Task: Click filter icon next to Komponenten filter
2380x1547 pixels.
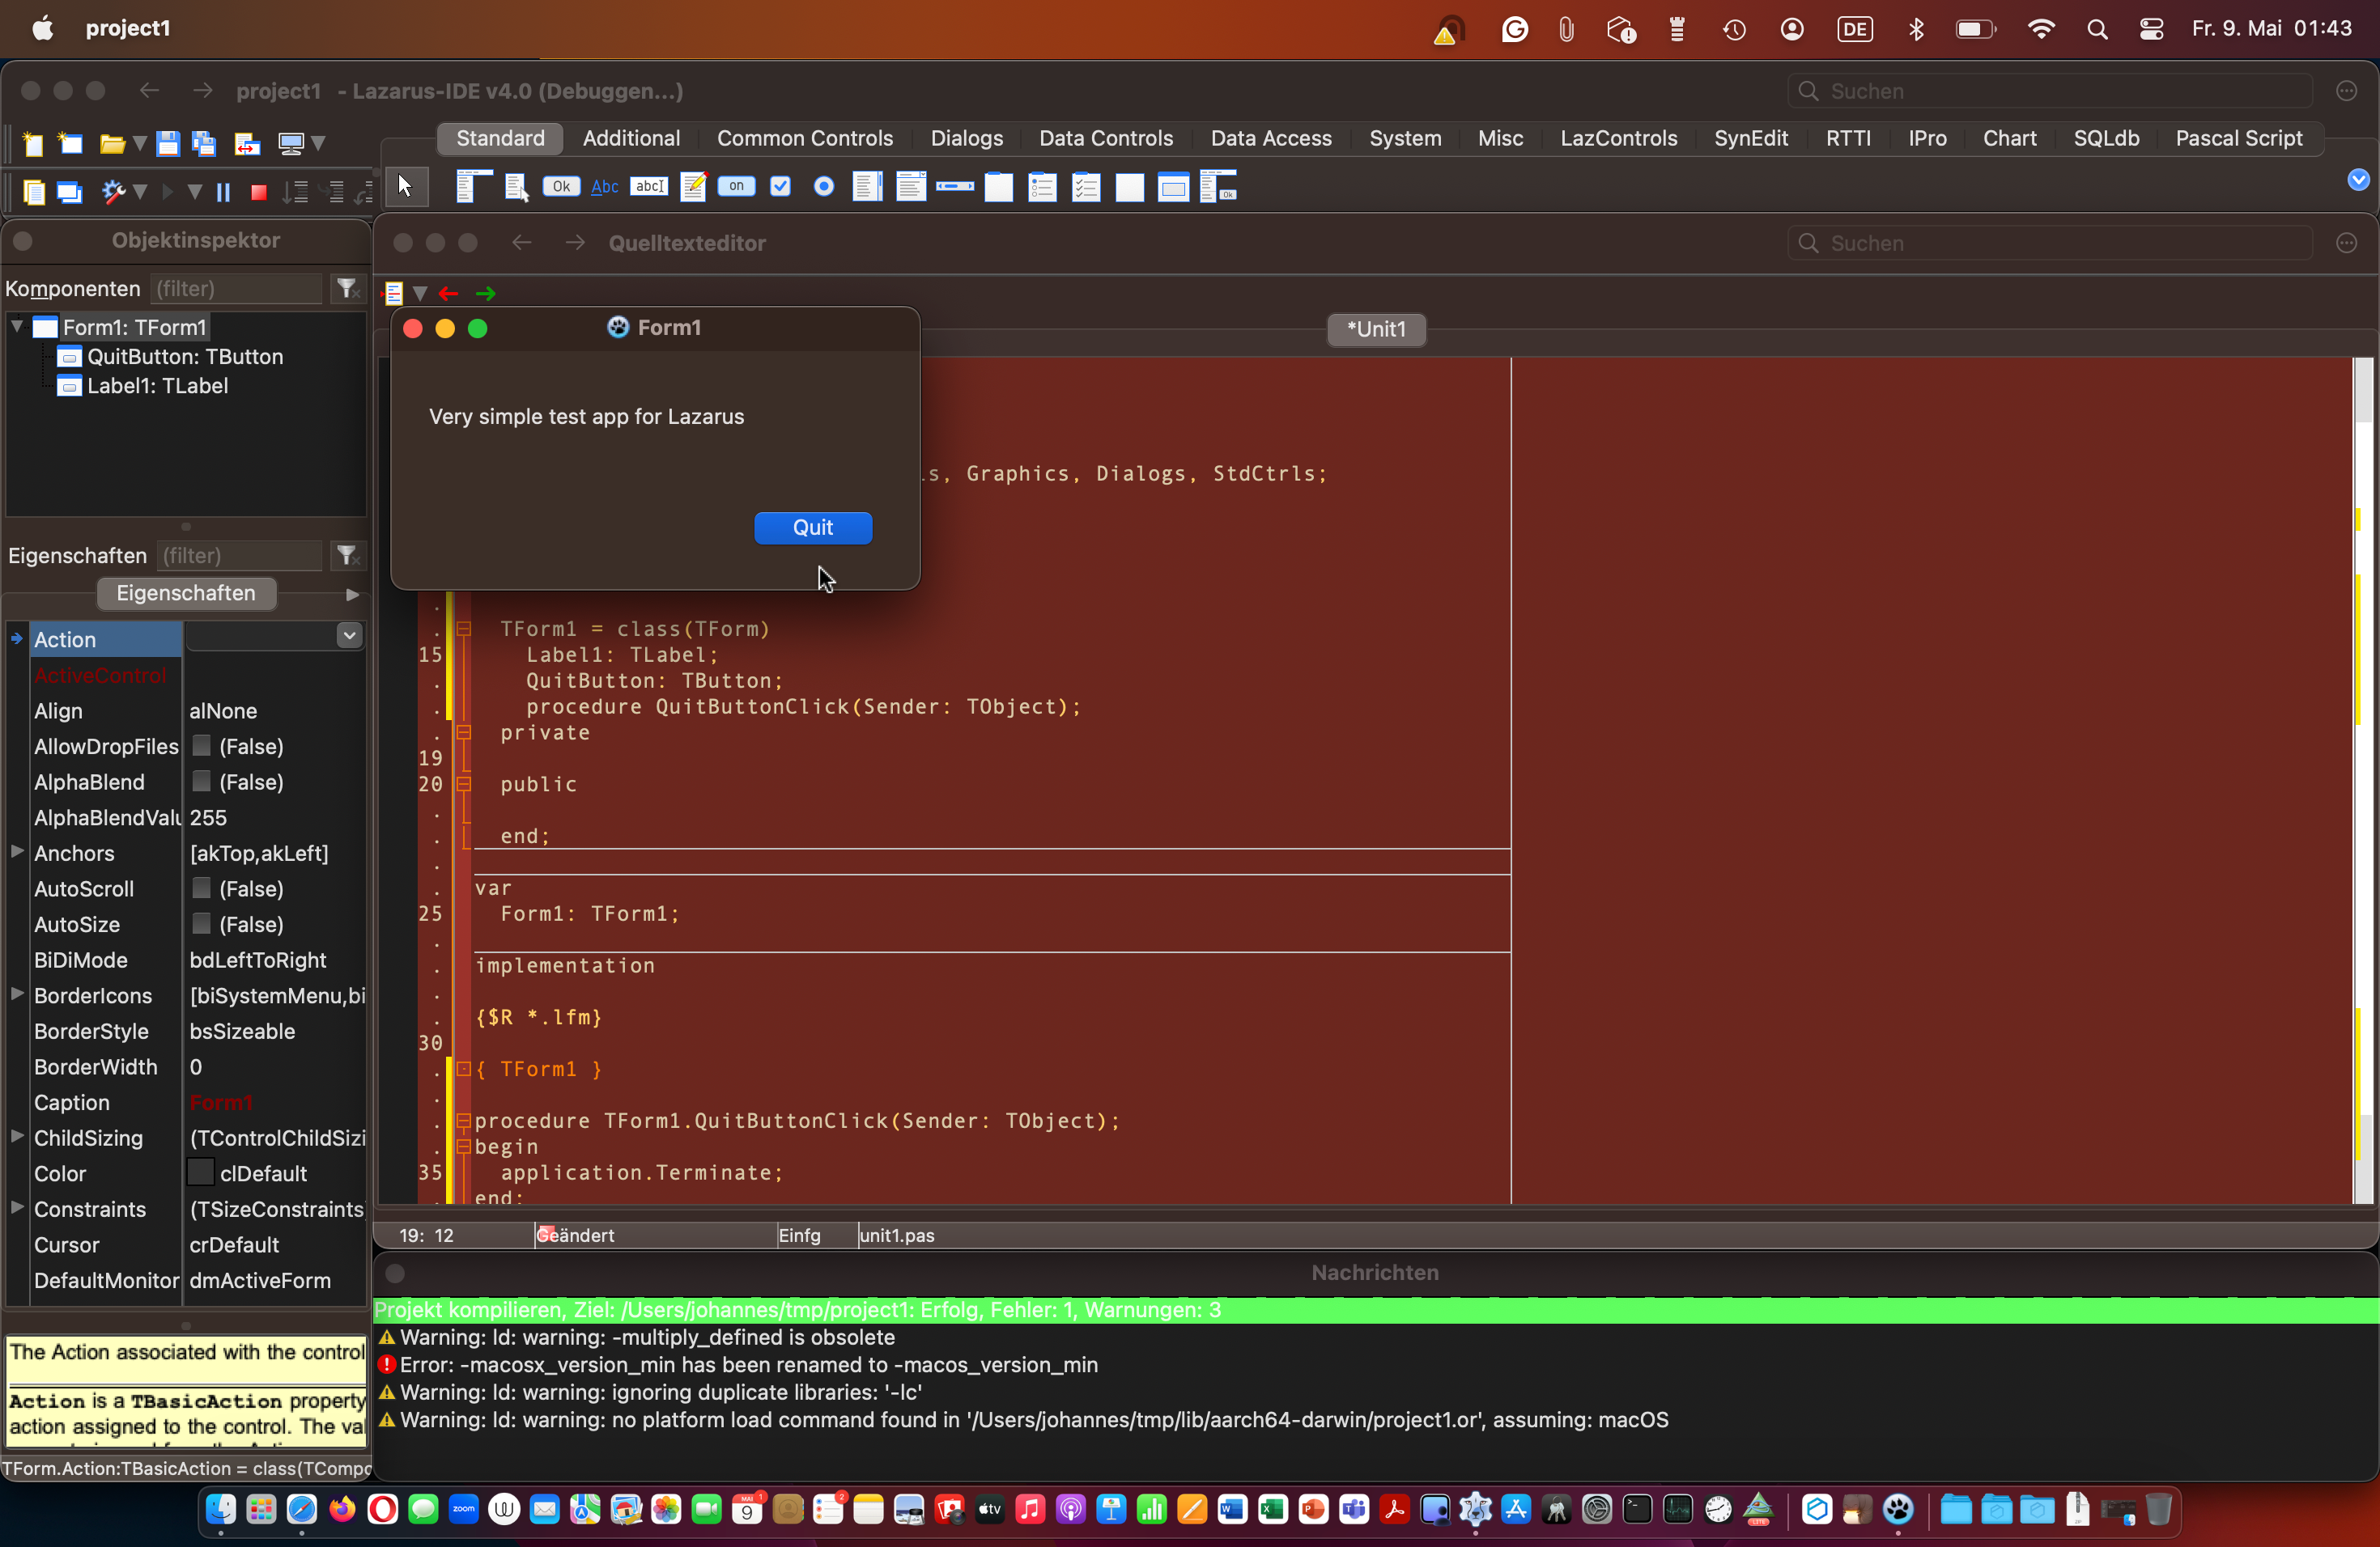Action: click(x=347, y=289)
